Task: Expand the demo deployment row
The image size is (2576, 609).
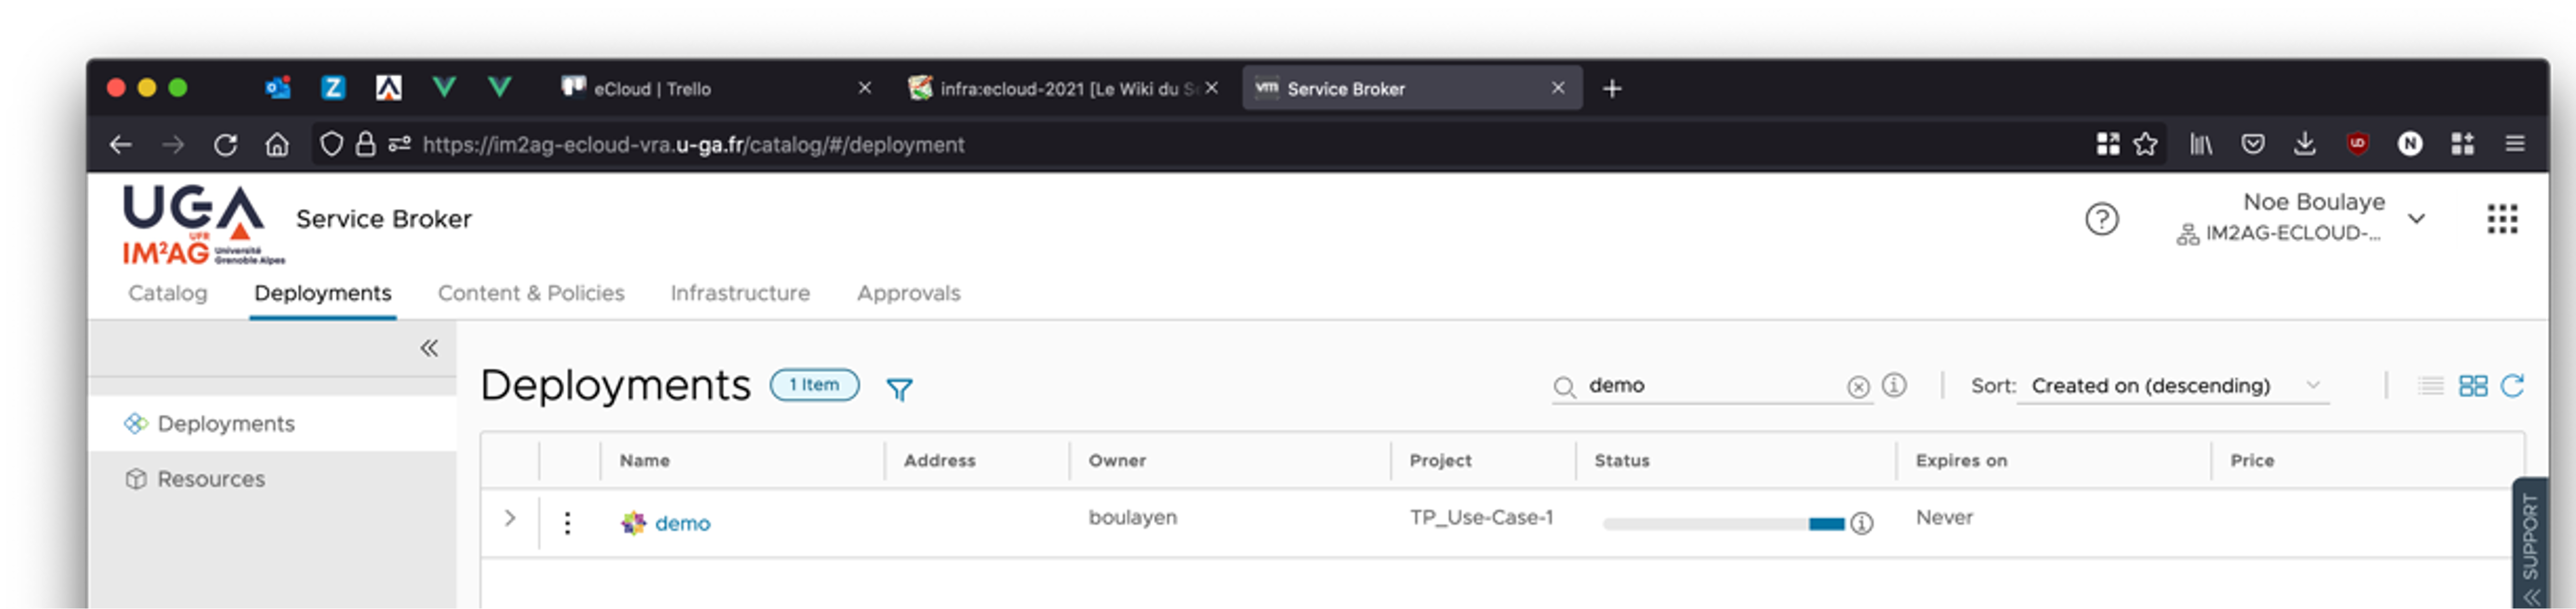Action: click(510, 518)
